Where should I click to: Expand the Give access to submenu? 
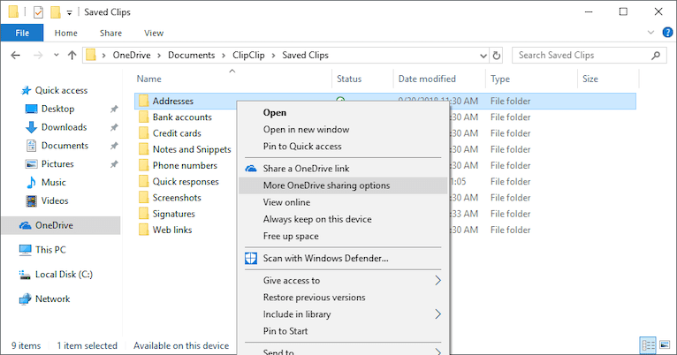[437, 281]
